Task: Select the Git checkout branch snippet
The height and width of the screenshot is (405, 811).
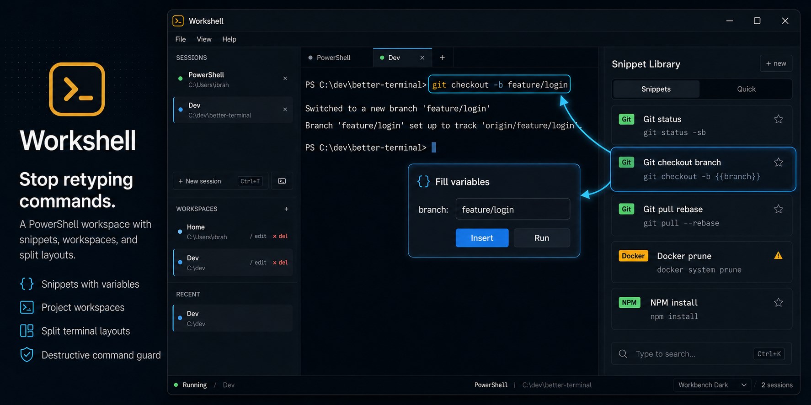Action: click(x=703, y=169)
